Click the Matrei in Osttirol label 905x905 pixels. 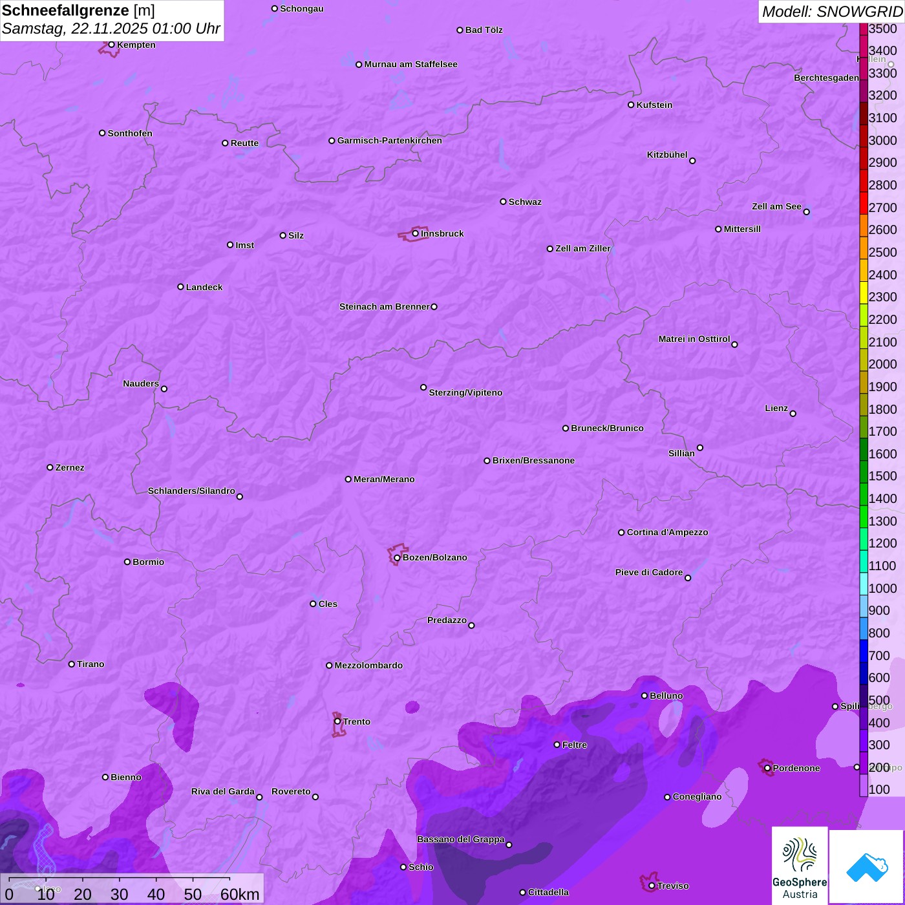pyautogui.click(x=694, y=339)
